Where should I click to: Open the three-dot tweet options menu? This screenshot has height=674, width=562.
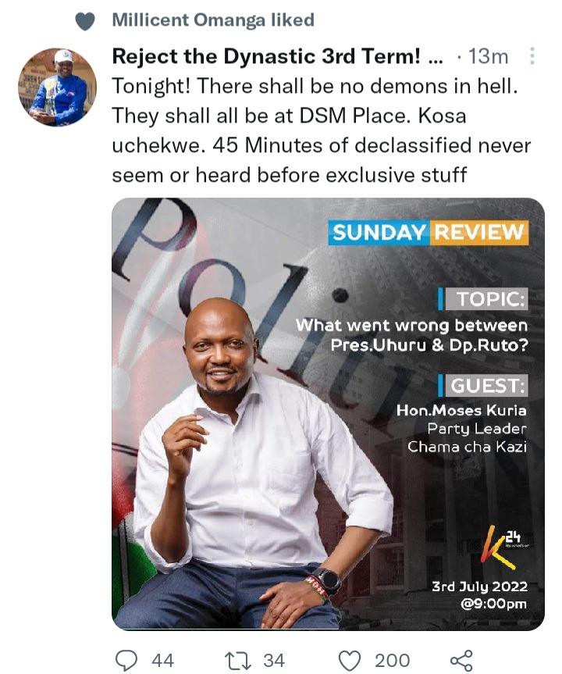click(532, 56)
